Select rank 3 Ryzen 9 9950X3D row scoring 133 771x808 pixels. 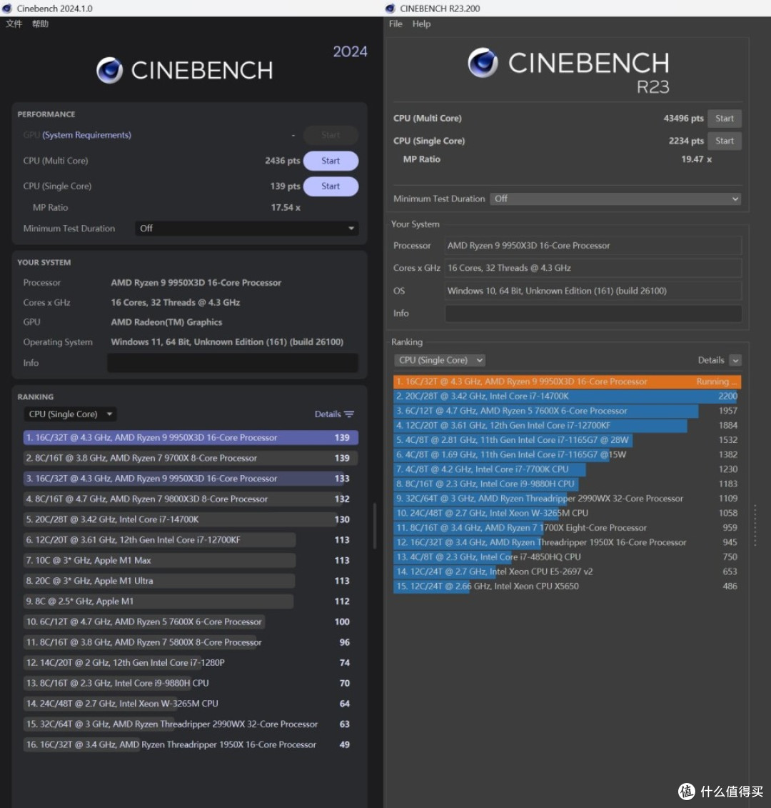191,478
